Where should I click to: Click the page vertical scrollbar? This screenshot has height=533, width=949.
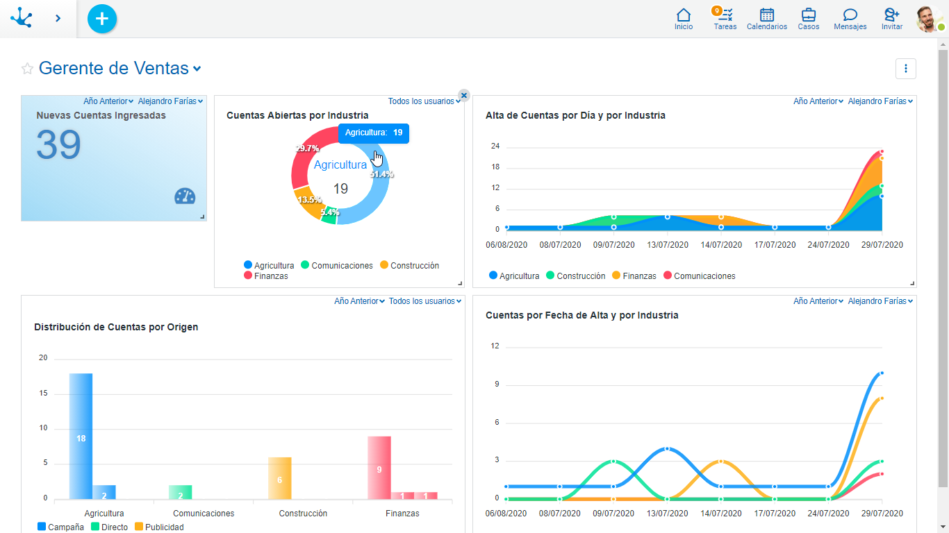pyautogui.click(x=943, y=268)
